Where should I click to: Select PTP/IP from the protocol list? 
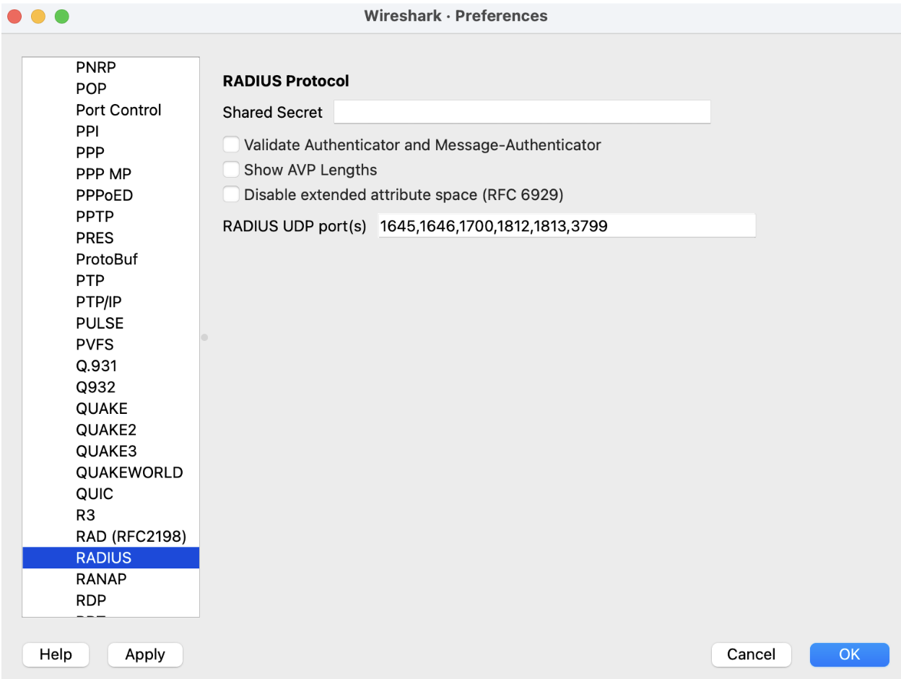click(96, 301)
